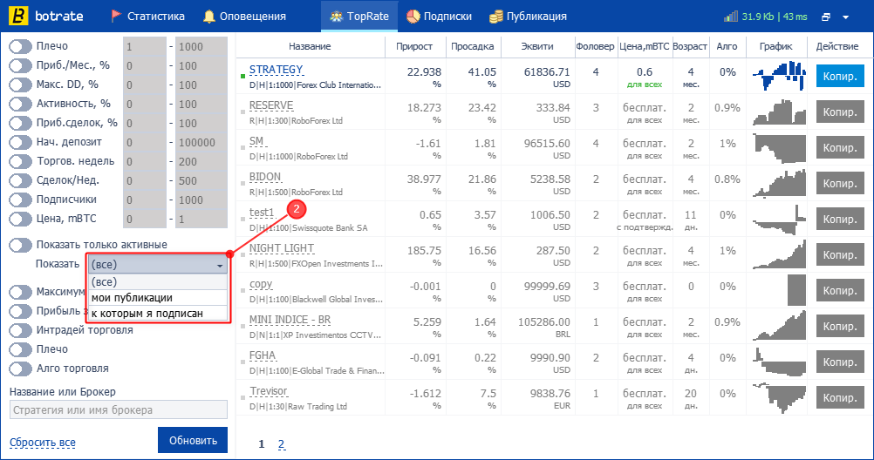Sort table by Название column header
Viewport: 874px width, 460px height.
coord(310,46)
